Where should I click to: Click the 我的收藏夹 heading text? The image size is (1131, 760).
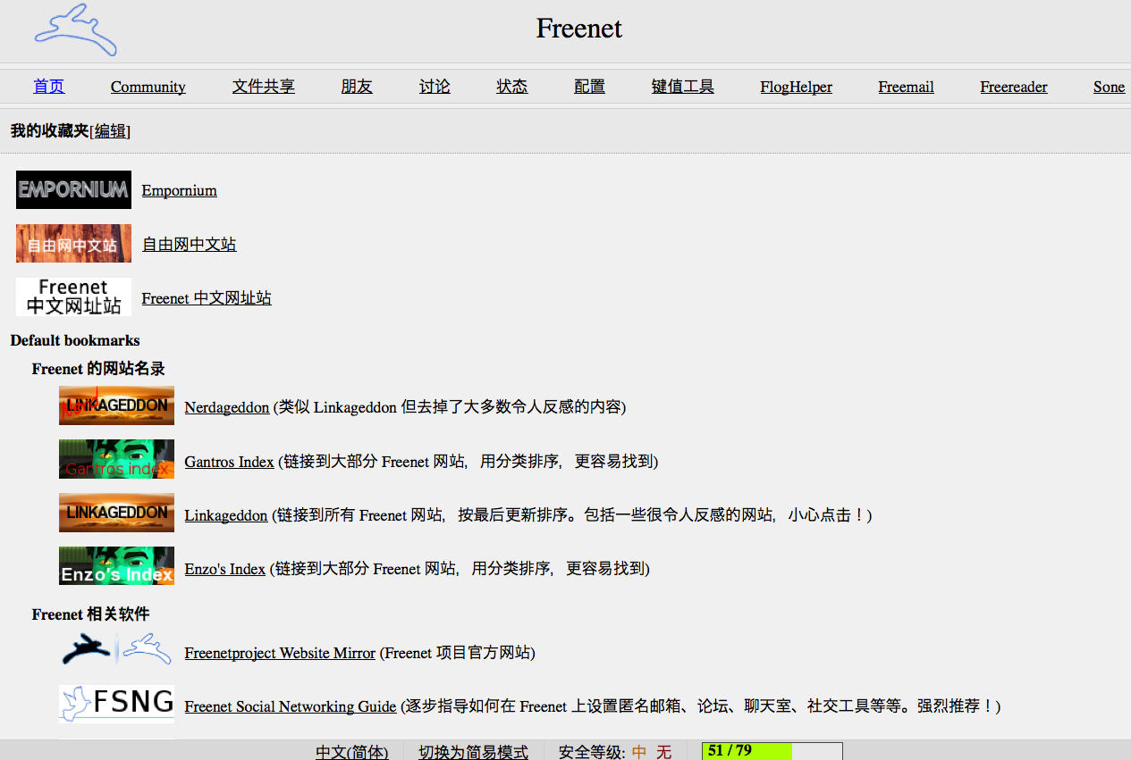[50, 131]
